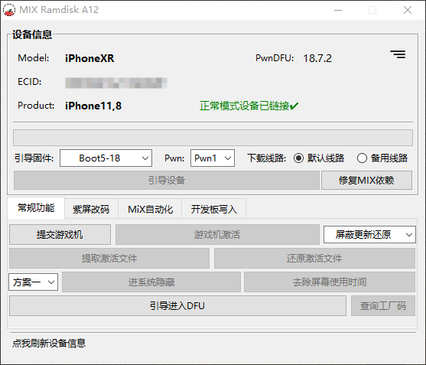The height and width of the screenshot is (365, 426).
Task: Click the iPhoneXR model value
Action: [89, 58]
